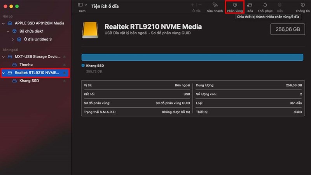Eject the MXT-USB Storage Device
The image size is (311, 175).
pos(65,57)
